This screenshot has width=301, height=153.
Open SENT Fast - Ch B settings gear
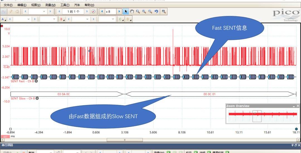pos(36,81)
